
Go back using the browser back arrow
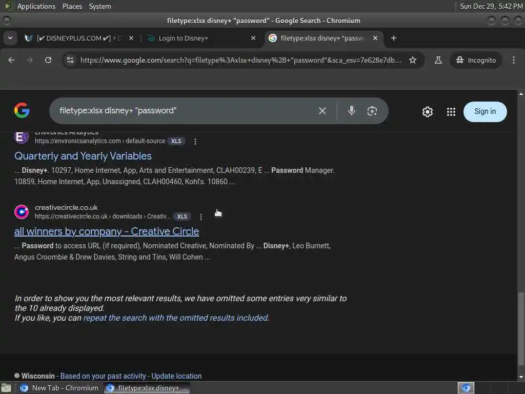click(11, 60)
